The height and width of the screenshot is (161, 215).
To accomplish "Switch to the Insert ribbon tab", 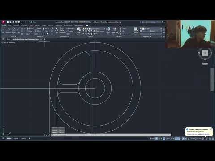I will (x=10, y=25).
